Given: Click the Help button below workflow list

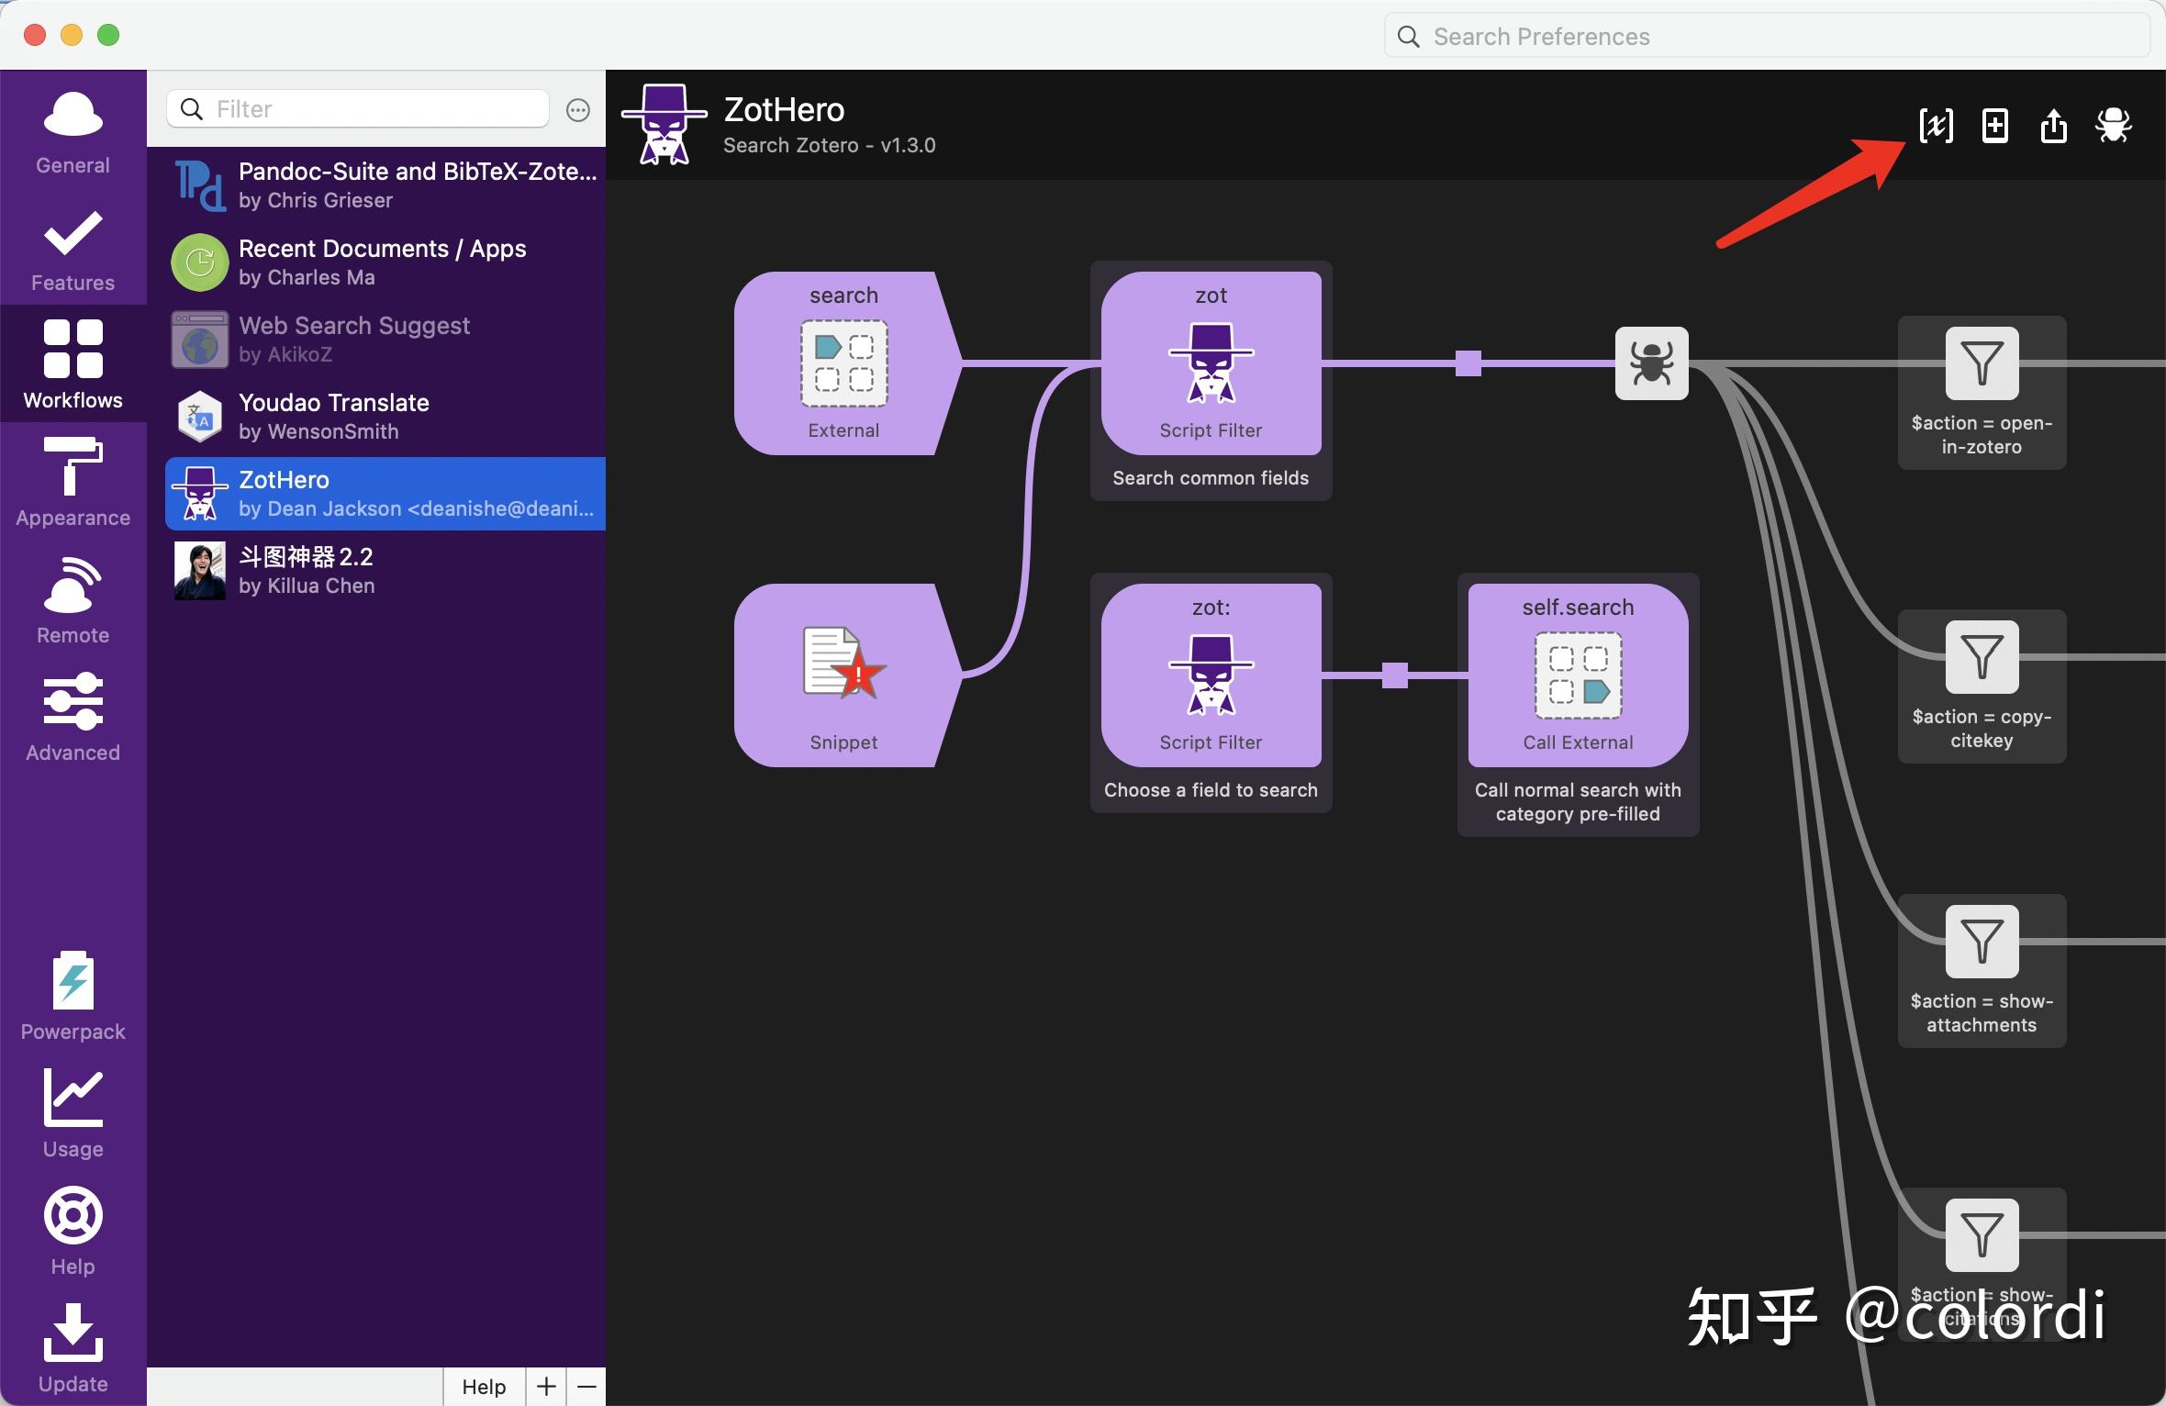Looking at the screenshot, I should tap(484, 1386).
